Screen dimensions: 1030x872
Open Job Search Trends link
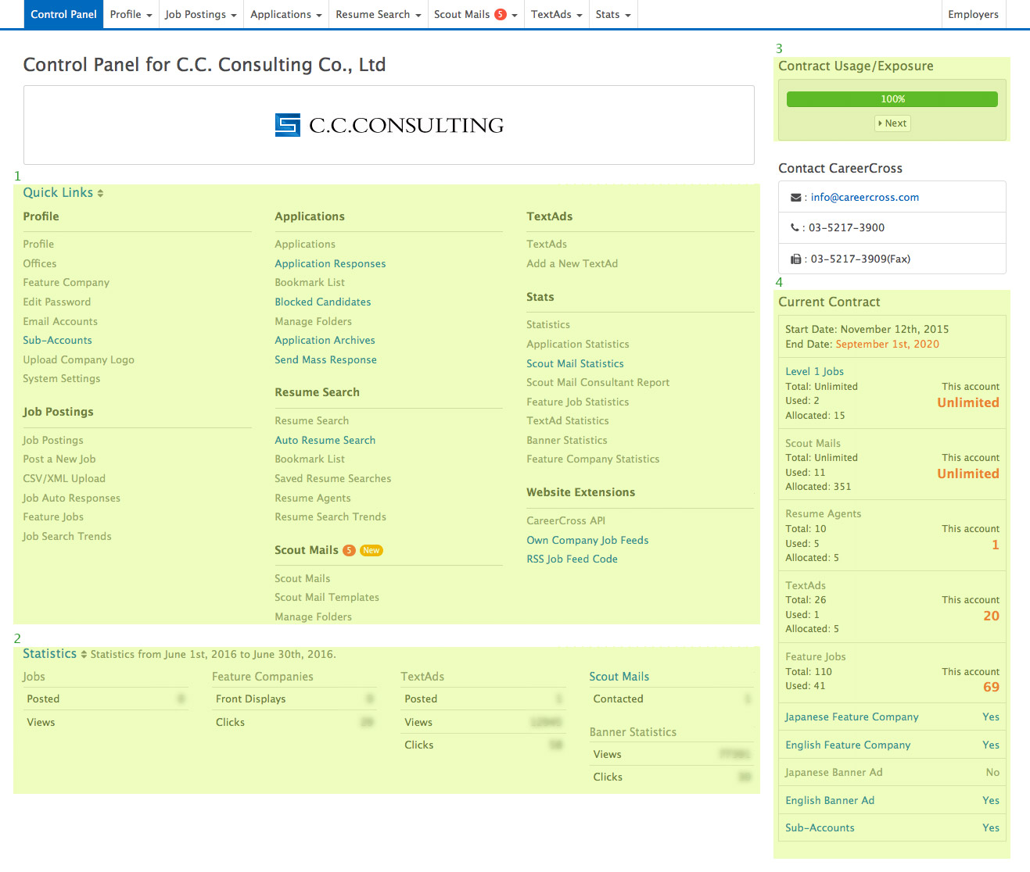(66, 537)
